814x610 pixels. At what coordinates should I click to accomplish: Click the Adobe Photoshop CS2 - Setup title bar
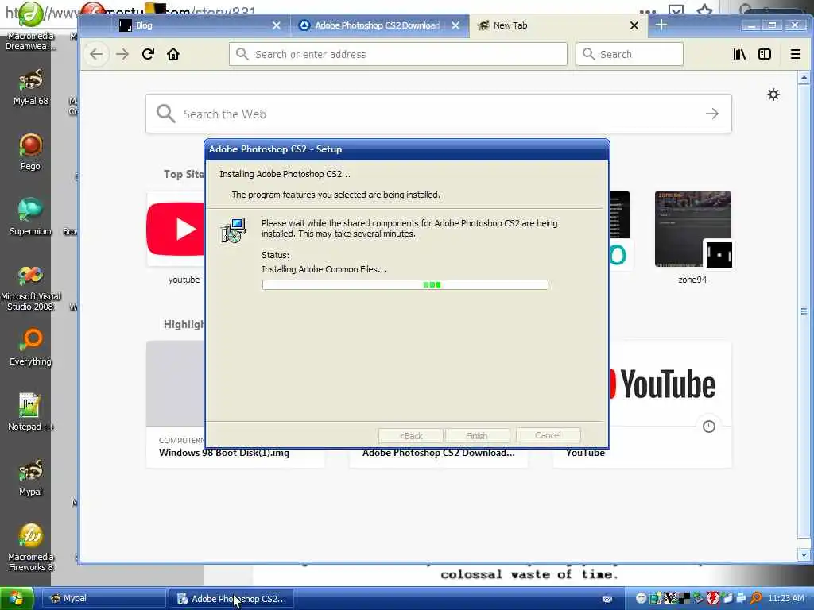coord(406,149)
